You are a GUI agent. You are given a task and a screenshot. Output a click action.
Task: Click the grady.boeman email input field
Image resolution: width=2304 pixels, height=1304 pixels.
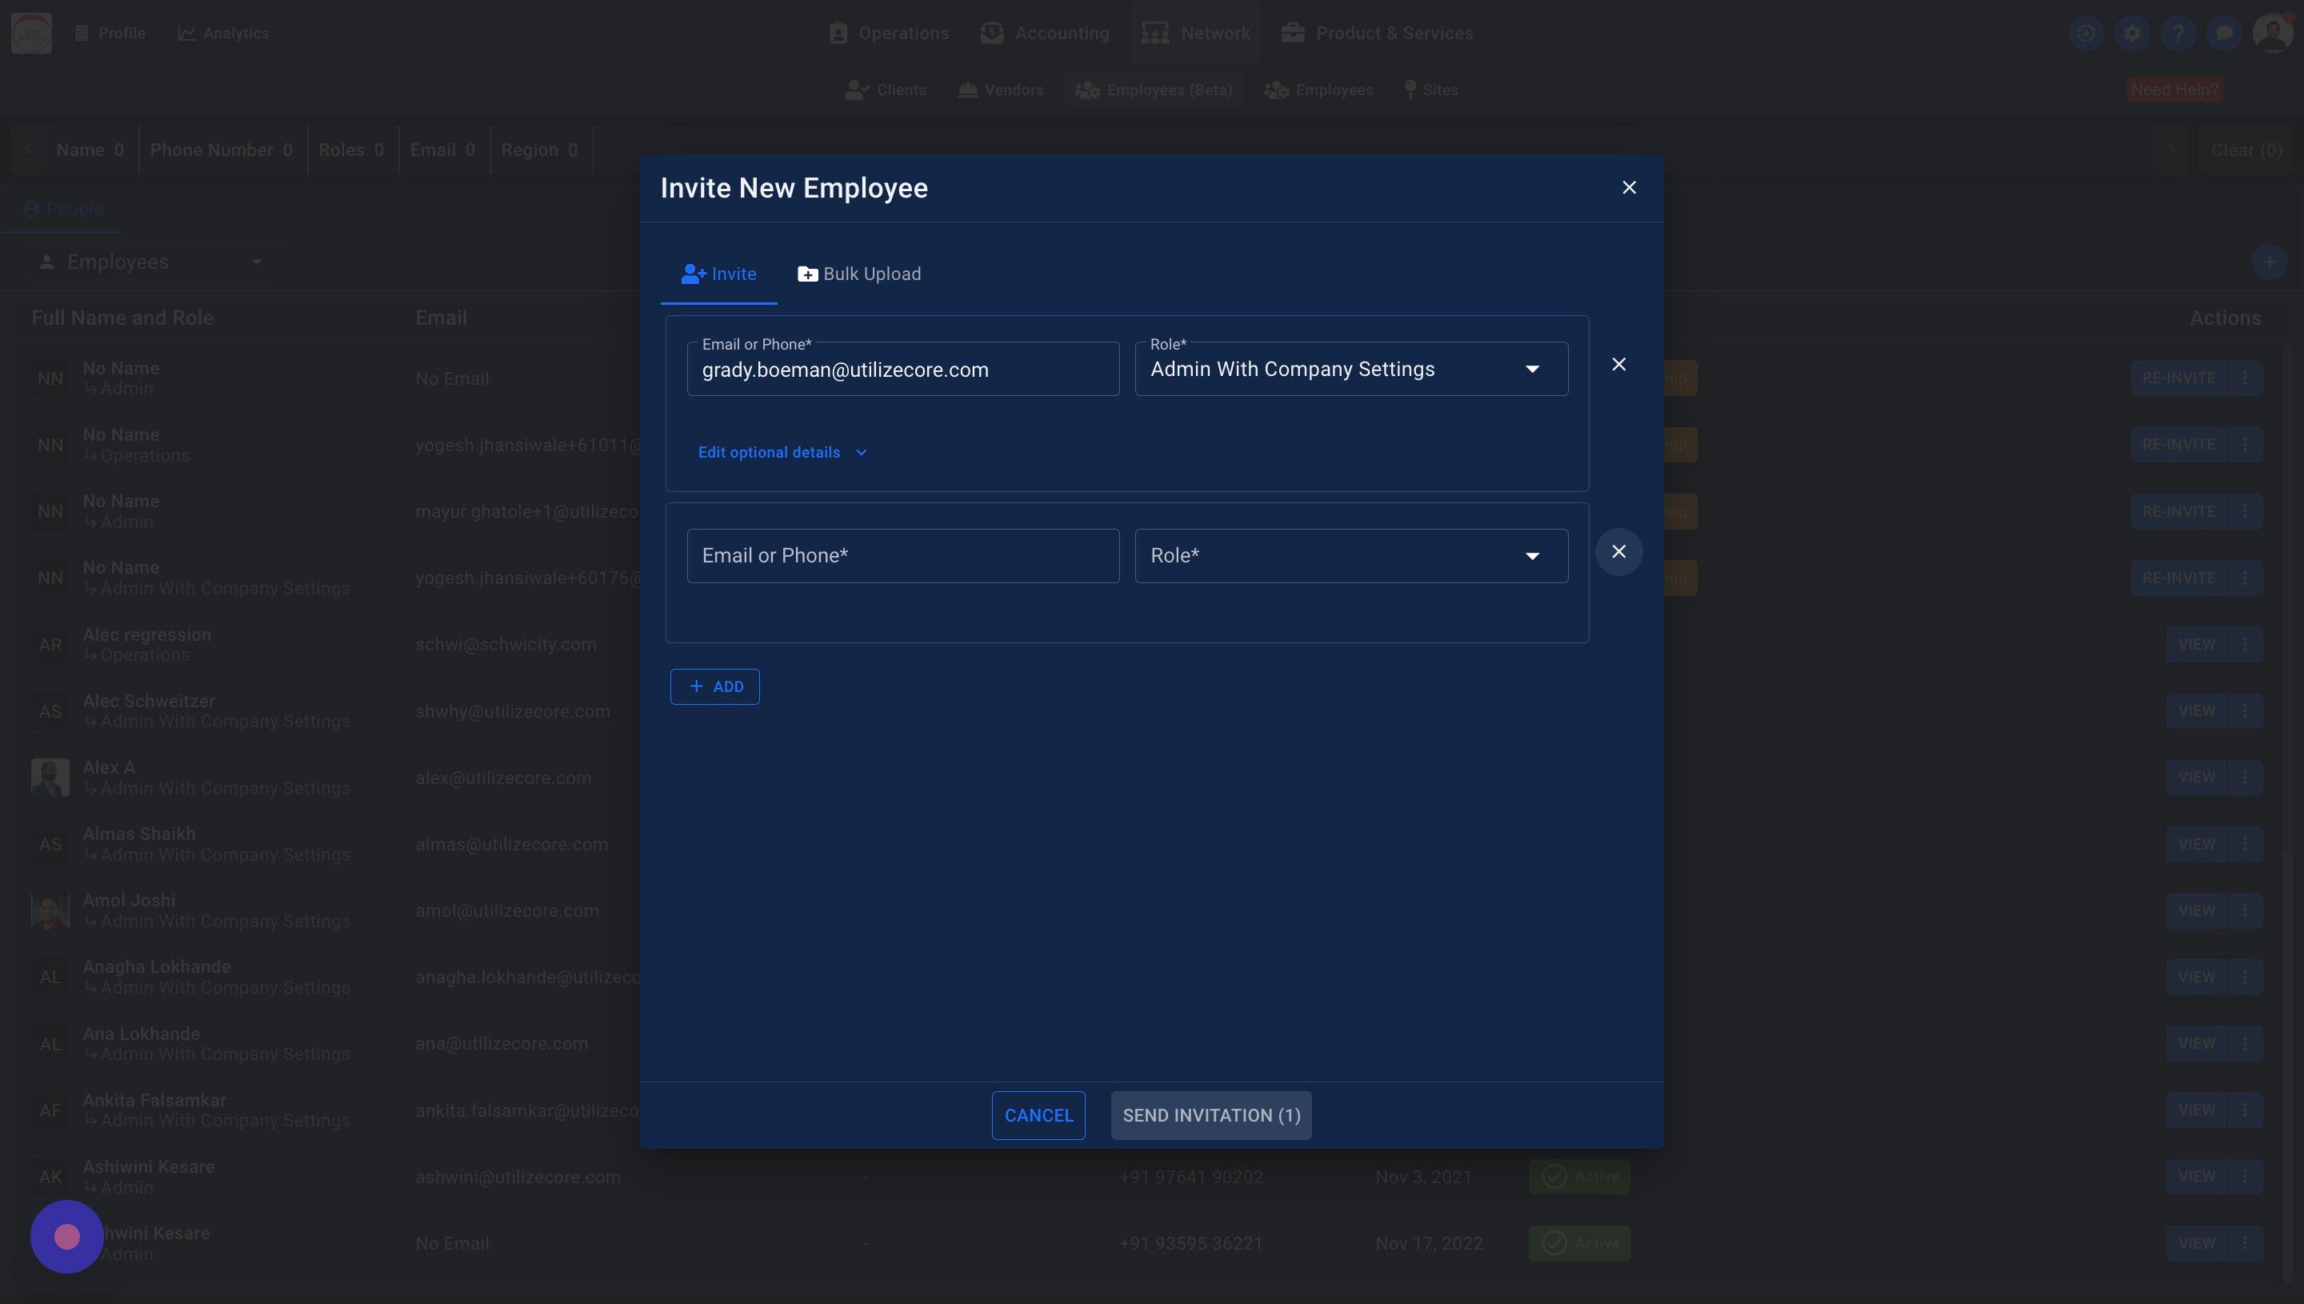[902, 370]
